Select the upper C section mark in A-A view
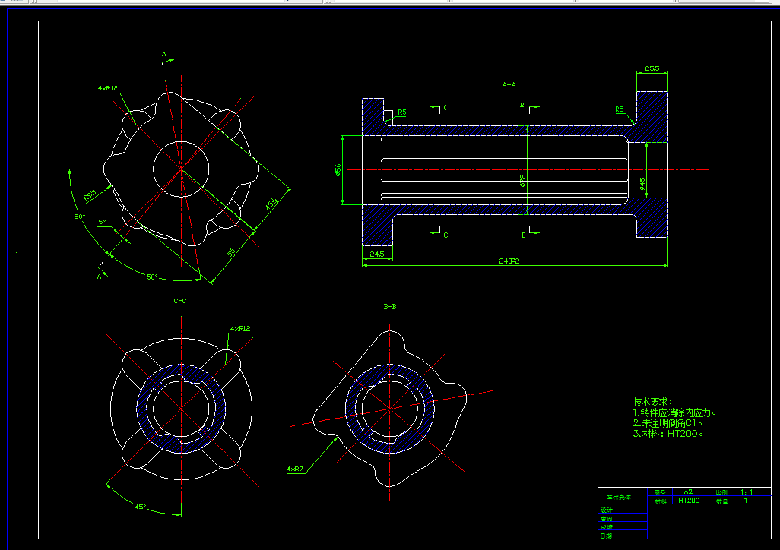Image resolution: width=780 pixels, height=550 pixels. pos(445,107)
